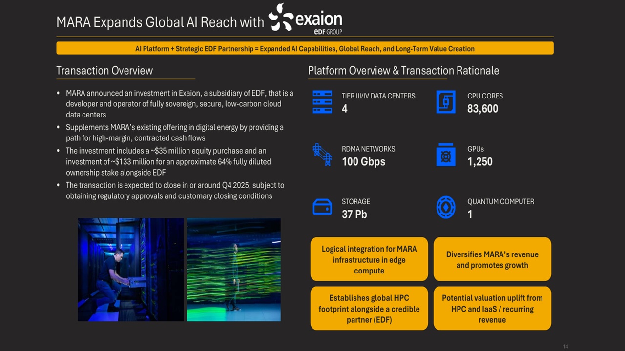Click the data centers server rack icon
625x351 pixels.
pyautogui.click(x=322, y=102)
